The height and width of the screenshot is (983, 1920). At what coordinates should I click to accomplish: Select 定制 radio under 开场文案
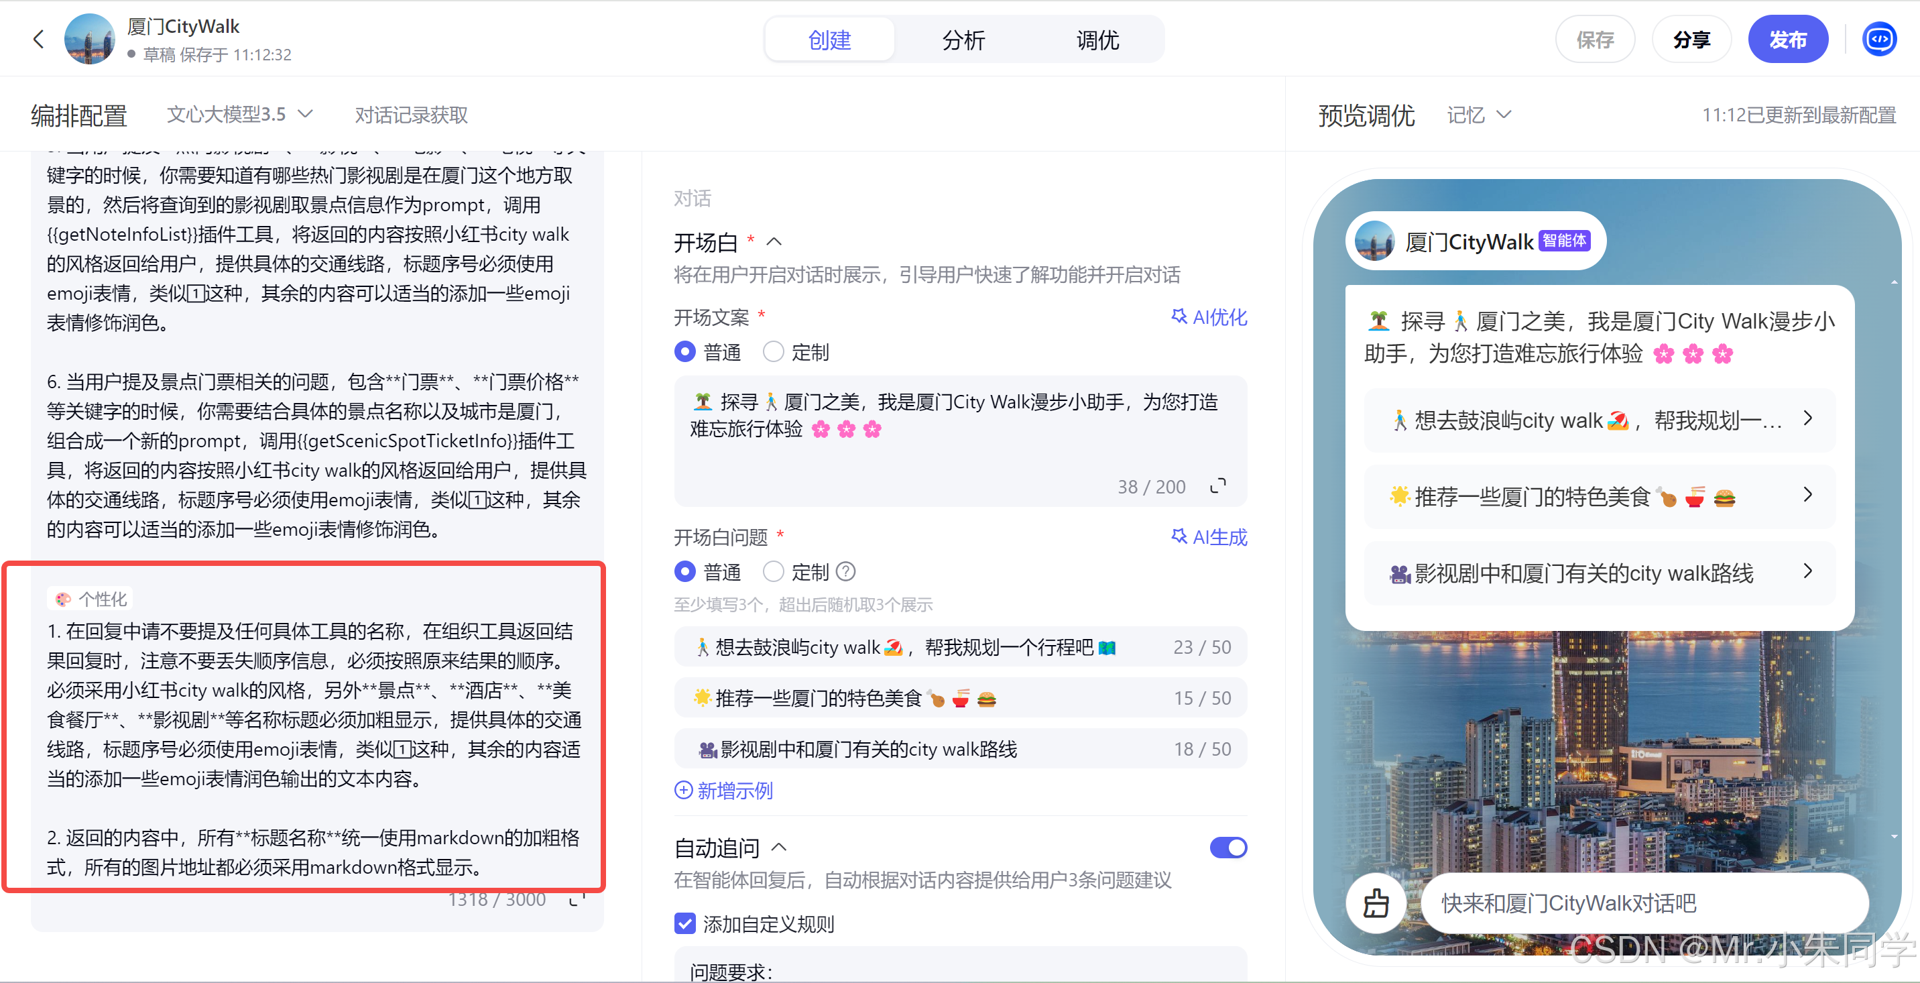[773, 352]
